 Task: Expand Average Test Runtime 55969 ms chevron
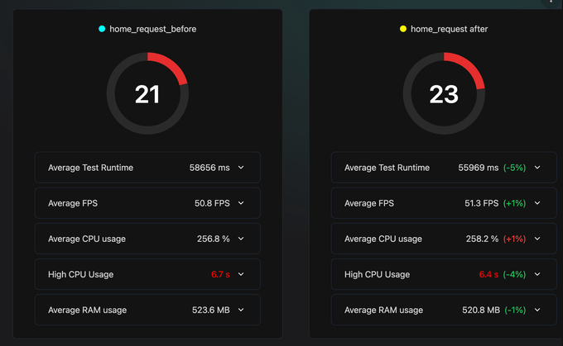(x=537, y=168)
